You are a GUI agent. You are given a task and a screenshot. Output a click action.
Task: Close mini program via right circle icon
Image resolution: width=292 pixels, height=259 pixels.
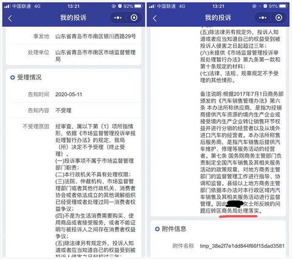coord(279,18)
